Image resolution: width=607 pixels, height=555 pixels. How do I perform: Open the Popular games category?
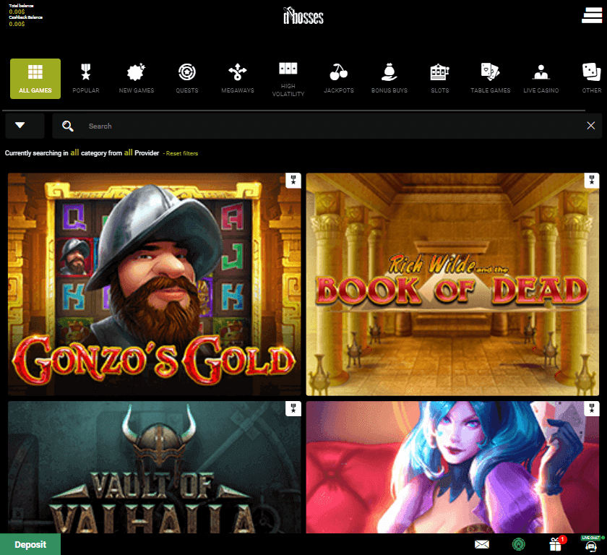pos(86,79)
